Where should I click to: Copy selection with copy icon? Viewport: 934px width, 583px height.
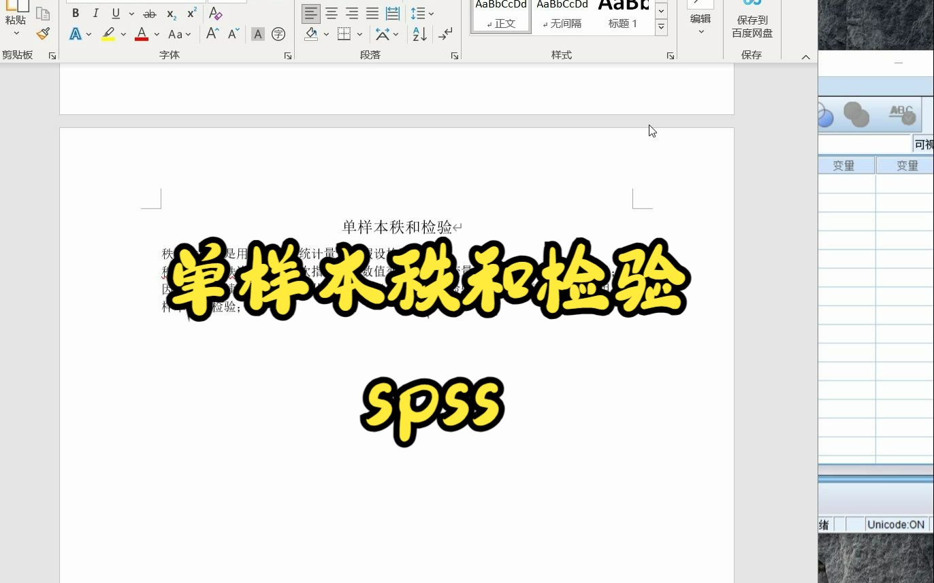pos(43,14)
